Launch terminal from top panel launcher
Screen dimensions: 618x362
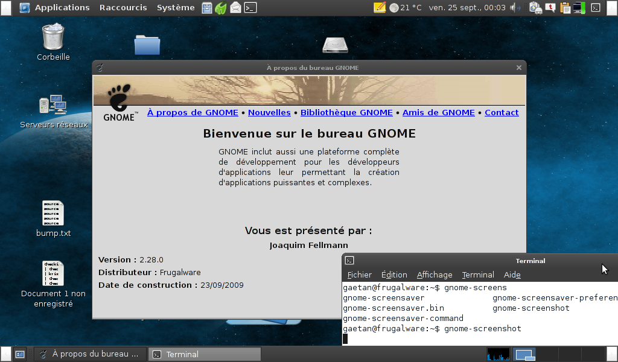click(250, 7)
